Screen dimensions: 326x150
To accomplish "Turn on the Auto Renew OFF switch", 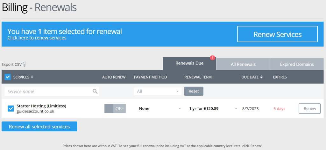I will pyautogui.click(x=115, y=108).
